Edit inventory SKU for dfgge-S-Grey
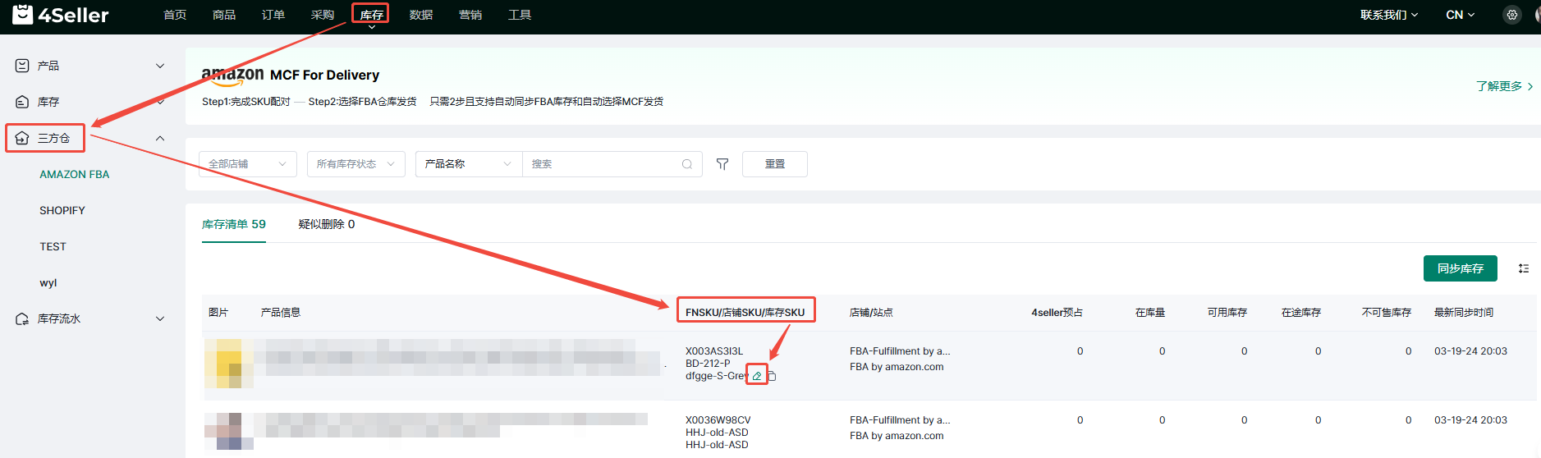Screen dimensions: 1541x458 [x=757, y=376]
